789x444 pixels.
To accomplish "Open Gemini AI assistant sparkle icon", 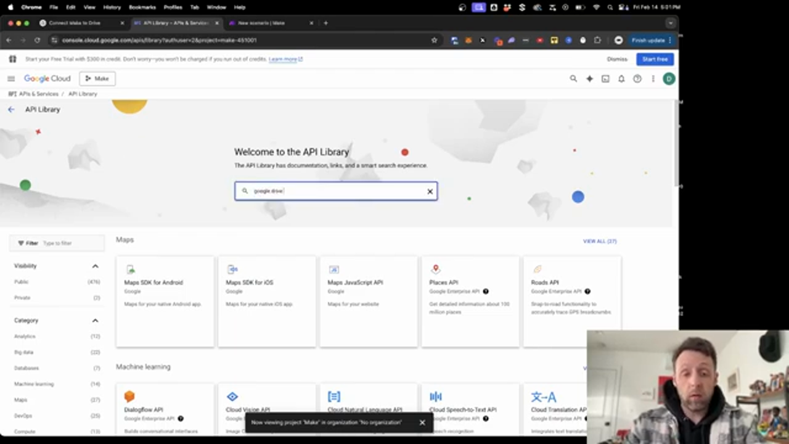I will tap(589, 78).
